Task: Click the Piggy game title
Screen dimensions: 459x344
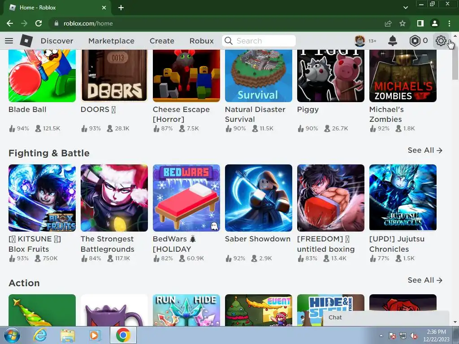Action: tap(307, 110)
